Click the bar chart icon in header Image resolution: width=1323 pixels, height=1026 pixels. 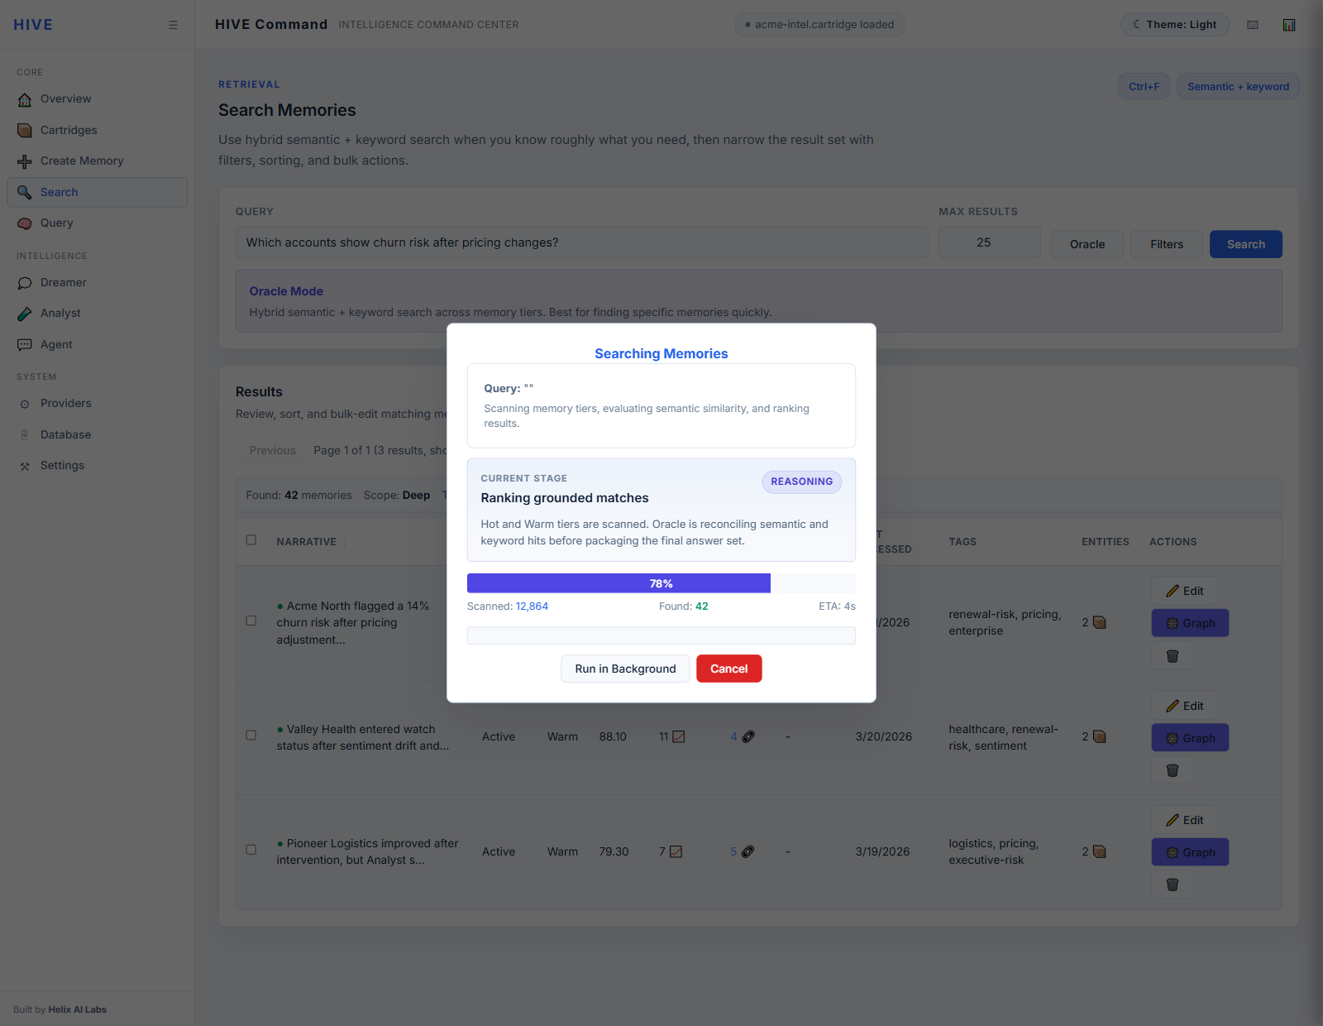tap(1289, 24)
